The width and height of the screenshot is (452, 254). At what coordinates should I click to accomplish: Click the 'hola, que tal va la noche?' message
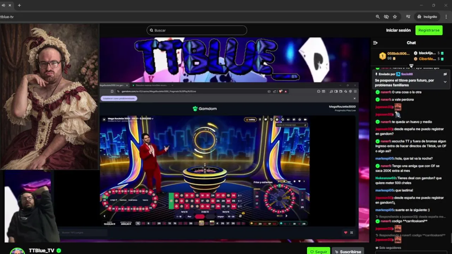(414, 158)
